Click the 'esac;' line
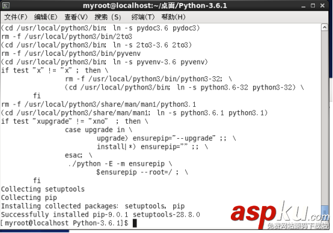Viewport: 333px width, 233px height. pos(79,156)
